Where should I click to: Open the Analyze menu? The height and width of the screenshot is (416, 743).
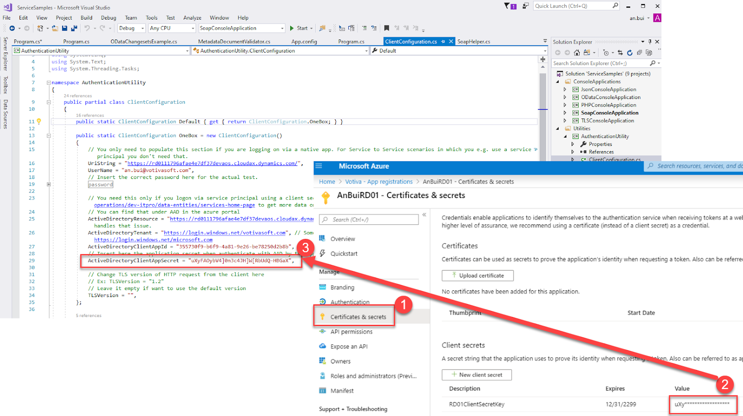click(x=192, y=18)
